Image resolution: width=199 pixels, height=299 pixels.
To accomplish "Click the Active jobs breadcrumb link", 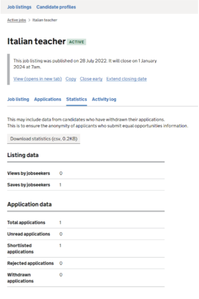I will (16, 20).
